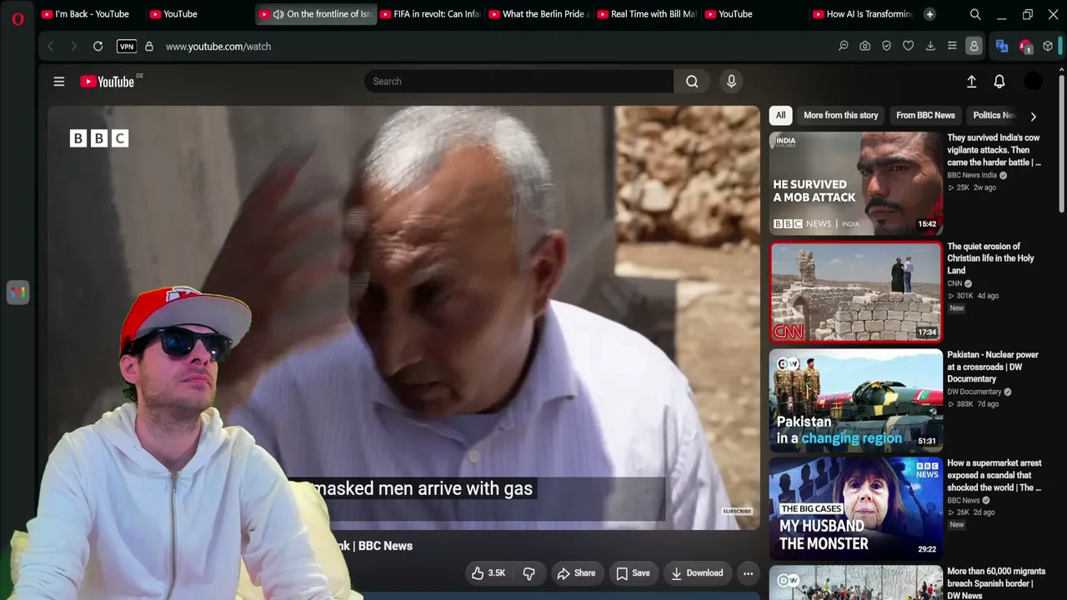Like the video with thumbs up
1067x600 pixels.
(488, 573)
